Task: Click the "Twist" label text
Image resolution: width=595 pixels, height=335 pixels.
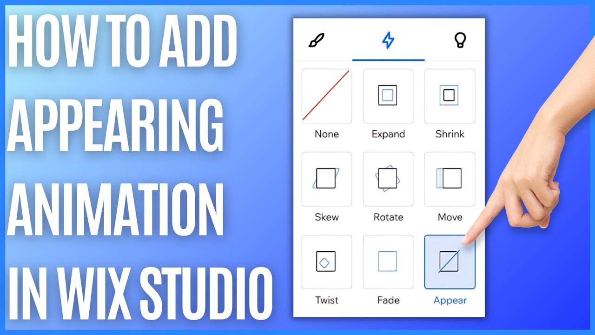Action: (x=327, y=300)
